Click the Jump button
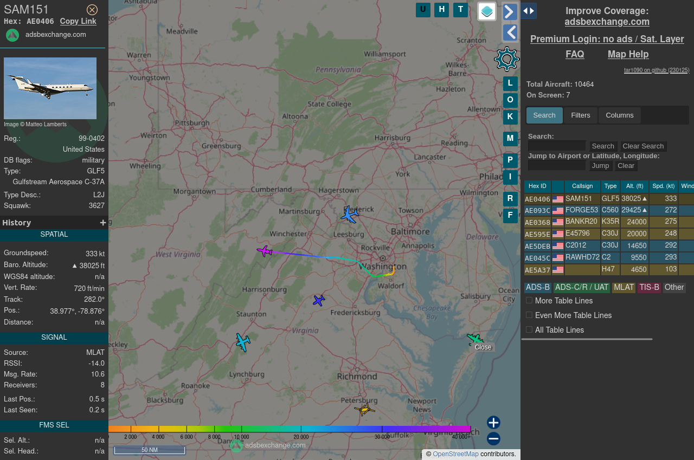The width and height of the screenshot is (694, 460). click(601, 166)
